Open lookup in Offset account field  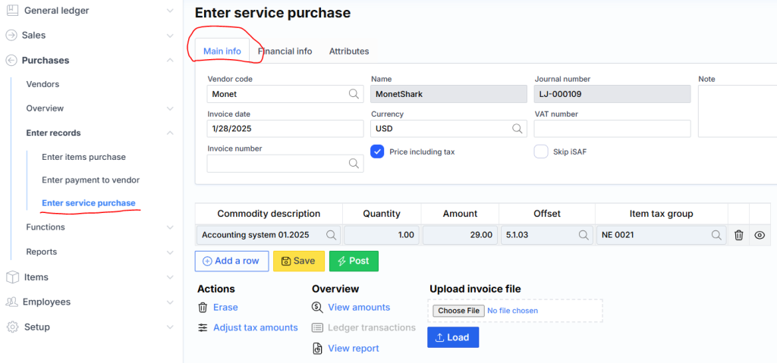584,236
